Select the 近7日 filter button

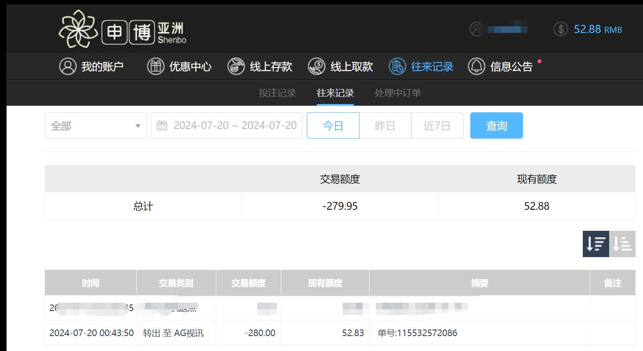coord(437,125)
